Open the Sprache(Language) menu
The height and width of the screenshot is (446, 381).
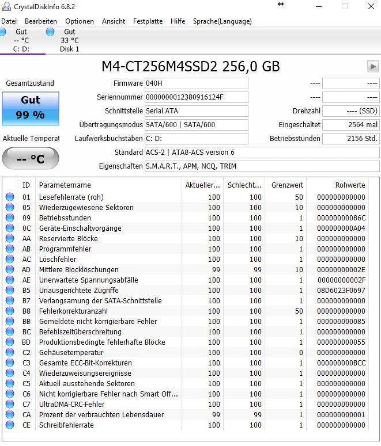tap(222, 21)
